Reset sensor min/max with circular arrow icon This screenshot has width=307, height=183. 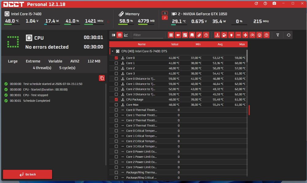pyautogui.click(x=288, y=35)
